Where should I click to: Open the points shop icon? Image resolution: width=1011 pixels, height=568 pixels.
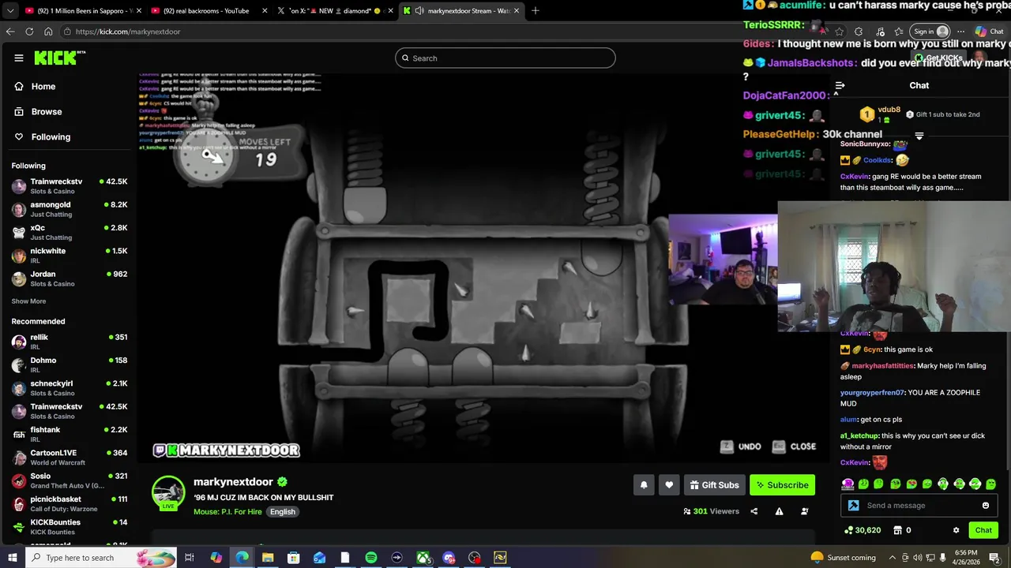[x=897, y=530]
